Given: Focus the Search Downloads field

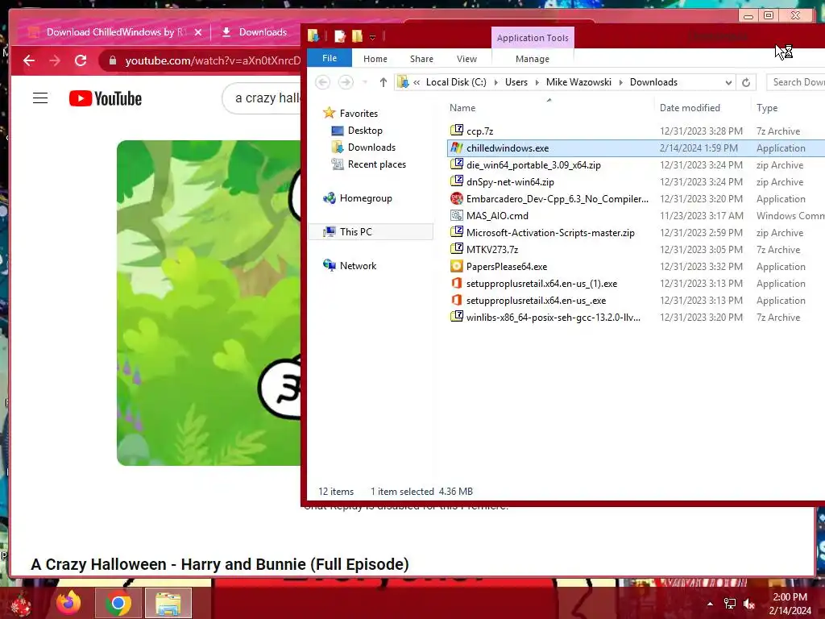Looking at the screenshot, I should (x=796, y=82).
